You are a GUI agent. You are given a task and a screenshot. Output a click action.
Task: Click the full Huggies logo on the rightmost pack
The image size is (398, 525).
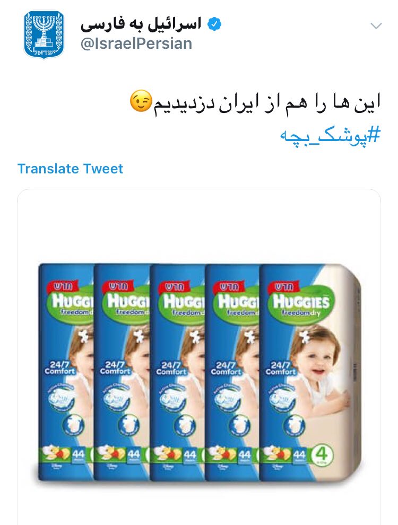point(300,302)
